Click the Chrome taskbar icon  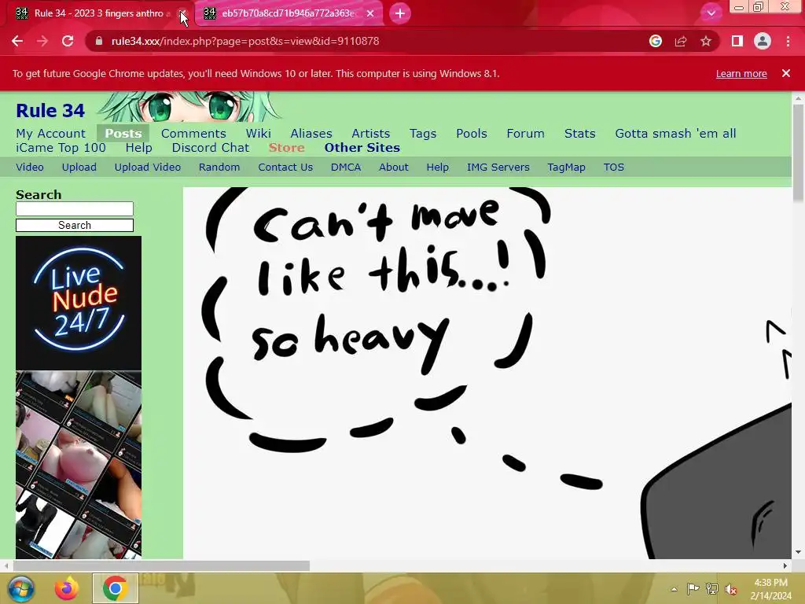point(116,588)
